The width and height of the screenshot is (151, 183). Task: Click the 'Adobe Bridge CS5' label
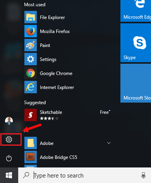click(58, 157)
